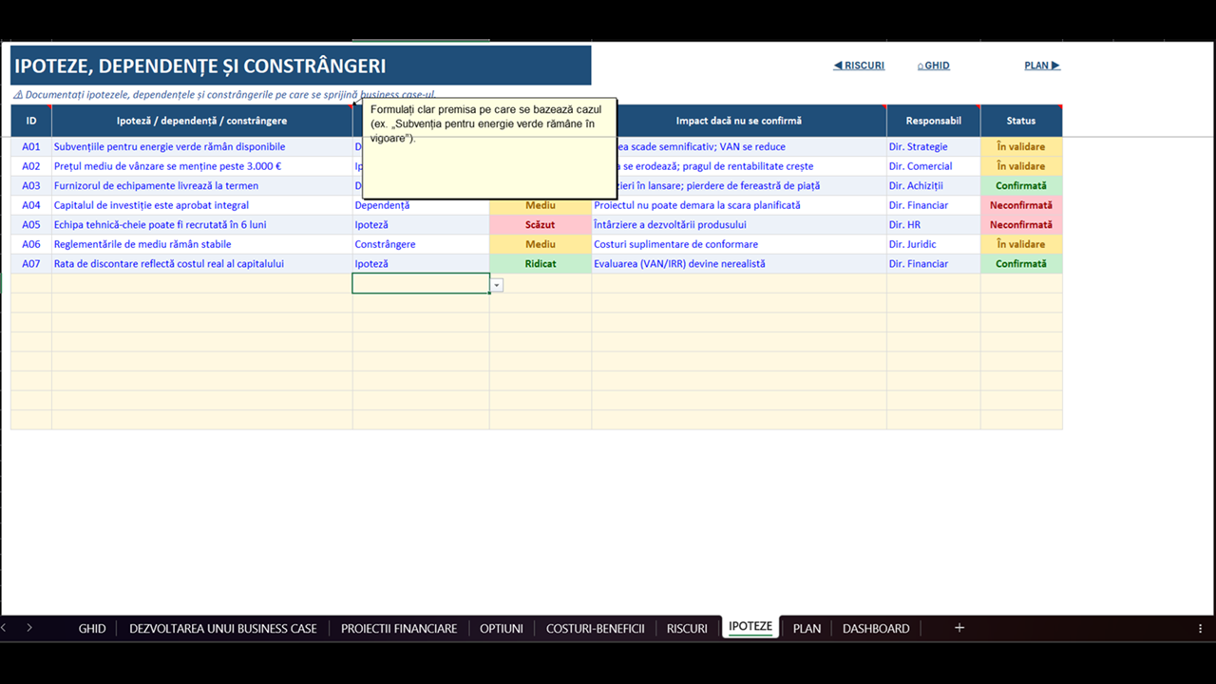Select the Neconfirmată status in row A04

[x=1021, y=205]
